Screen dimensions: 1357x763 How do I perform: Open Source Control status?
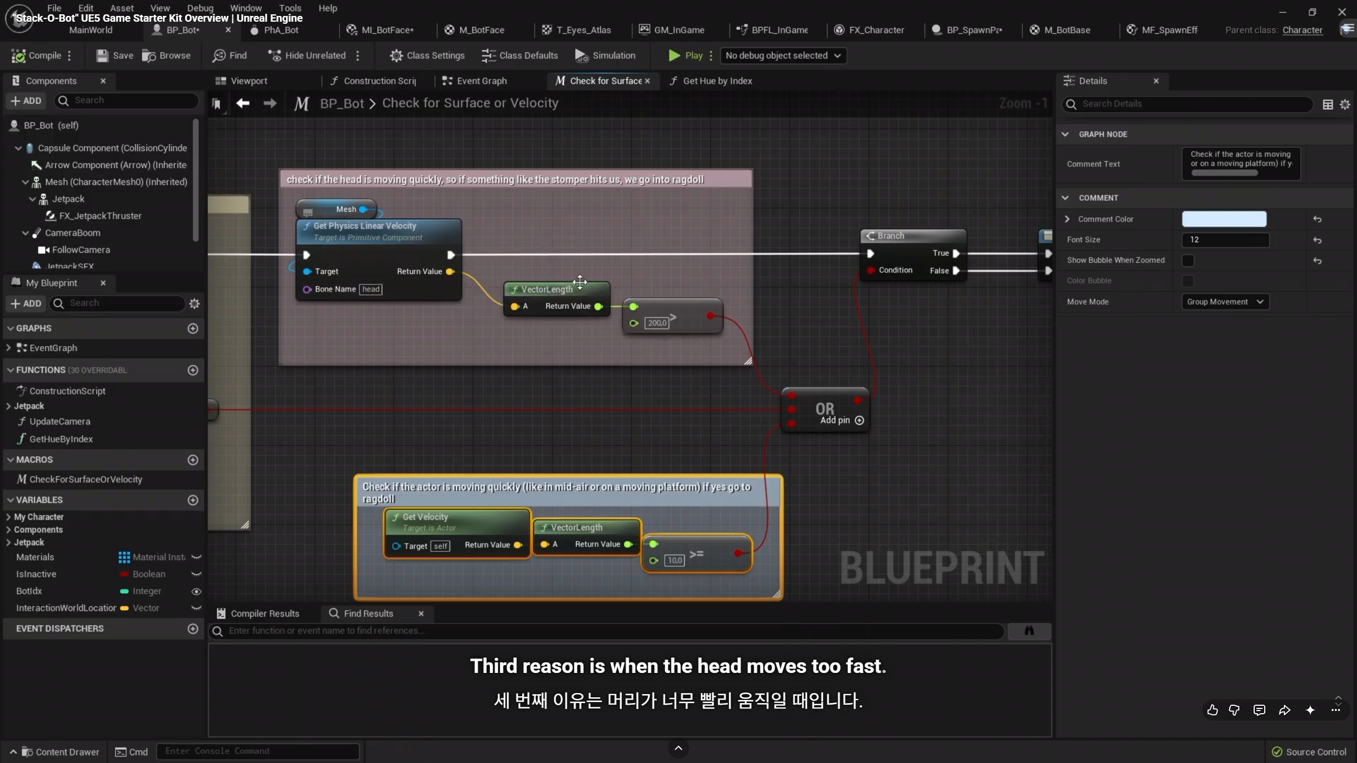click(x=1309, y=752)
